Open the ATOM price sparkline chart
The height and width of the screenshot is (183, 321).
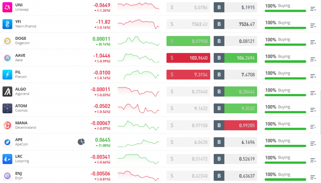[x=138, y=108]
